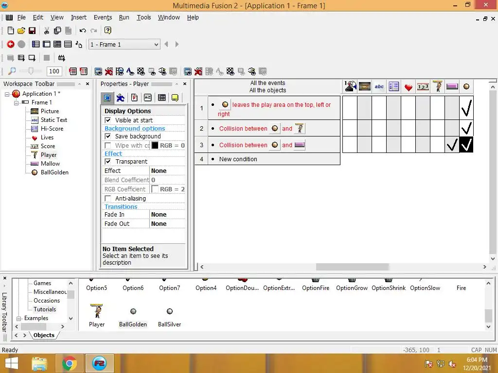Select the BallSilver library object thumbnail

pos(170,311)
